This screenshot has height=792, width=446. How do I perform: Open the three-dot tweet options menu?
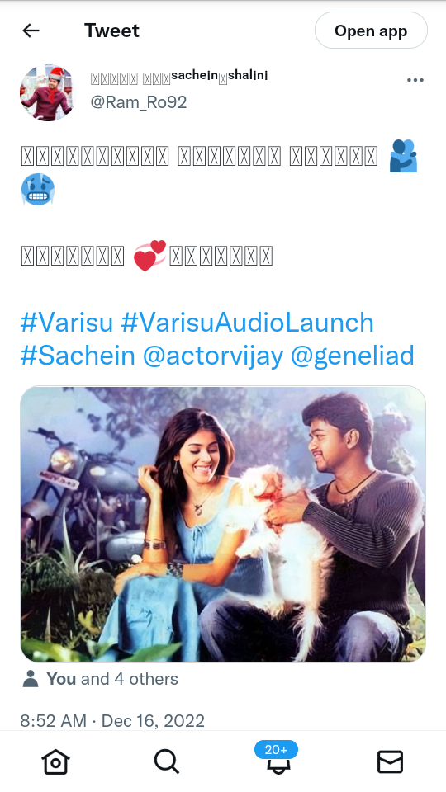(415, 80)
